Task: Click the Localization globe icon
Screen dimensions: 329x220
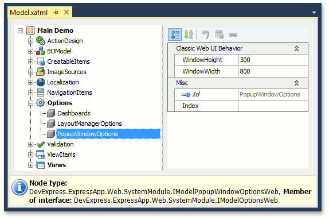Action: coord(41,82)
